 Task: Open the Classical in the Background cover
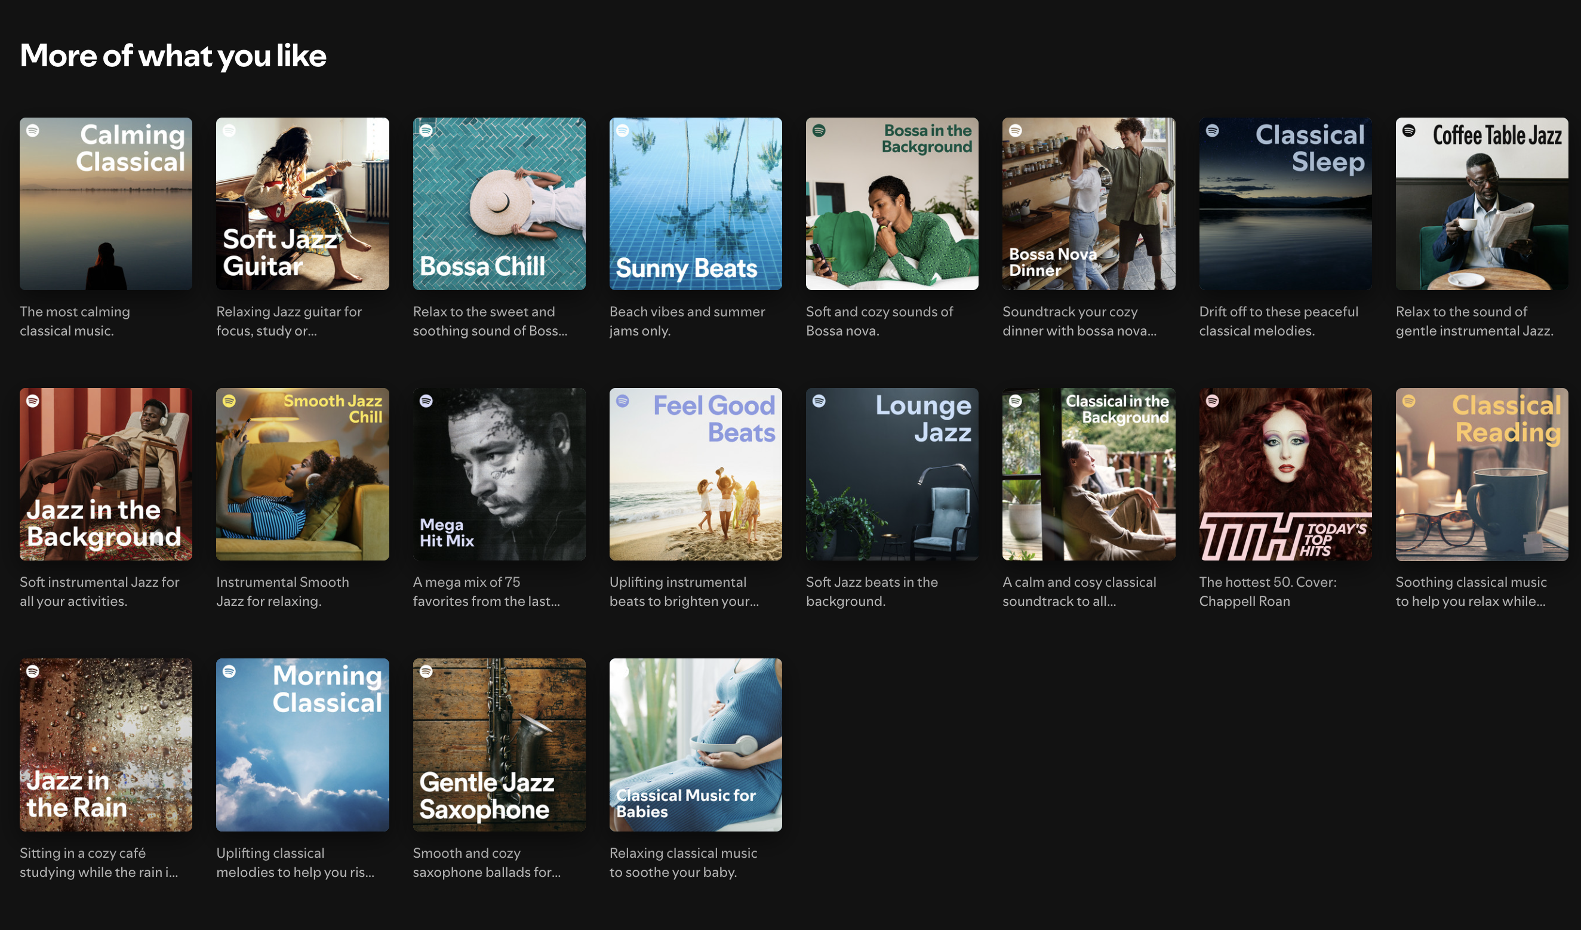(1089, 474)
